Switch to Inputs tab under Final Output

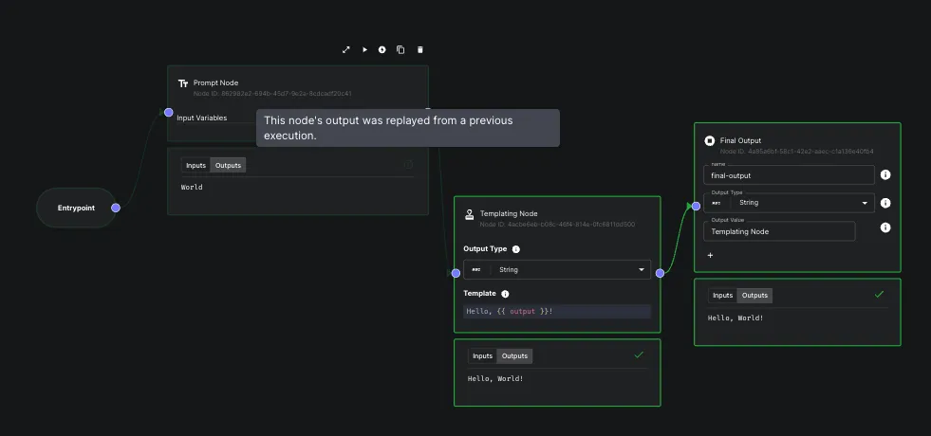click(x=722, y=296)
